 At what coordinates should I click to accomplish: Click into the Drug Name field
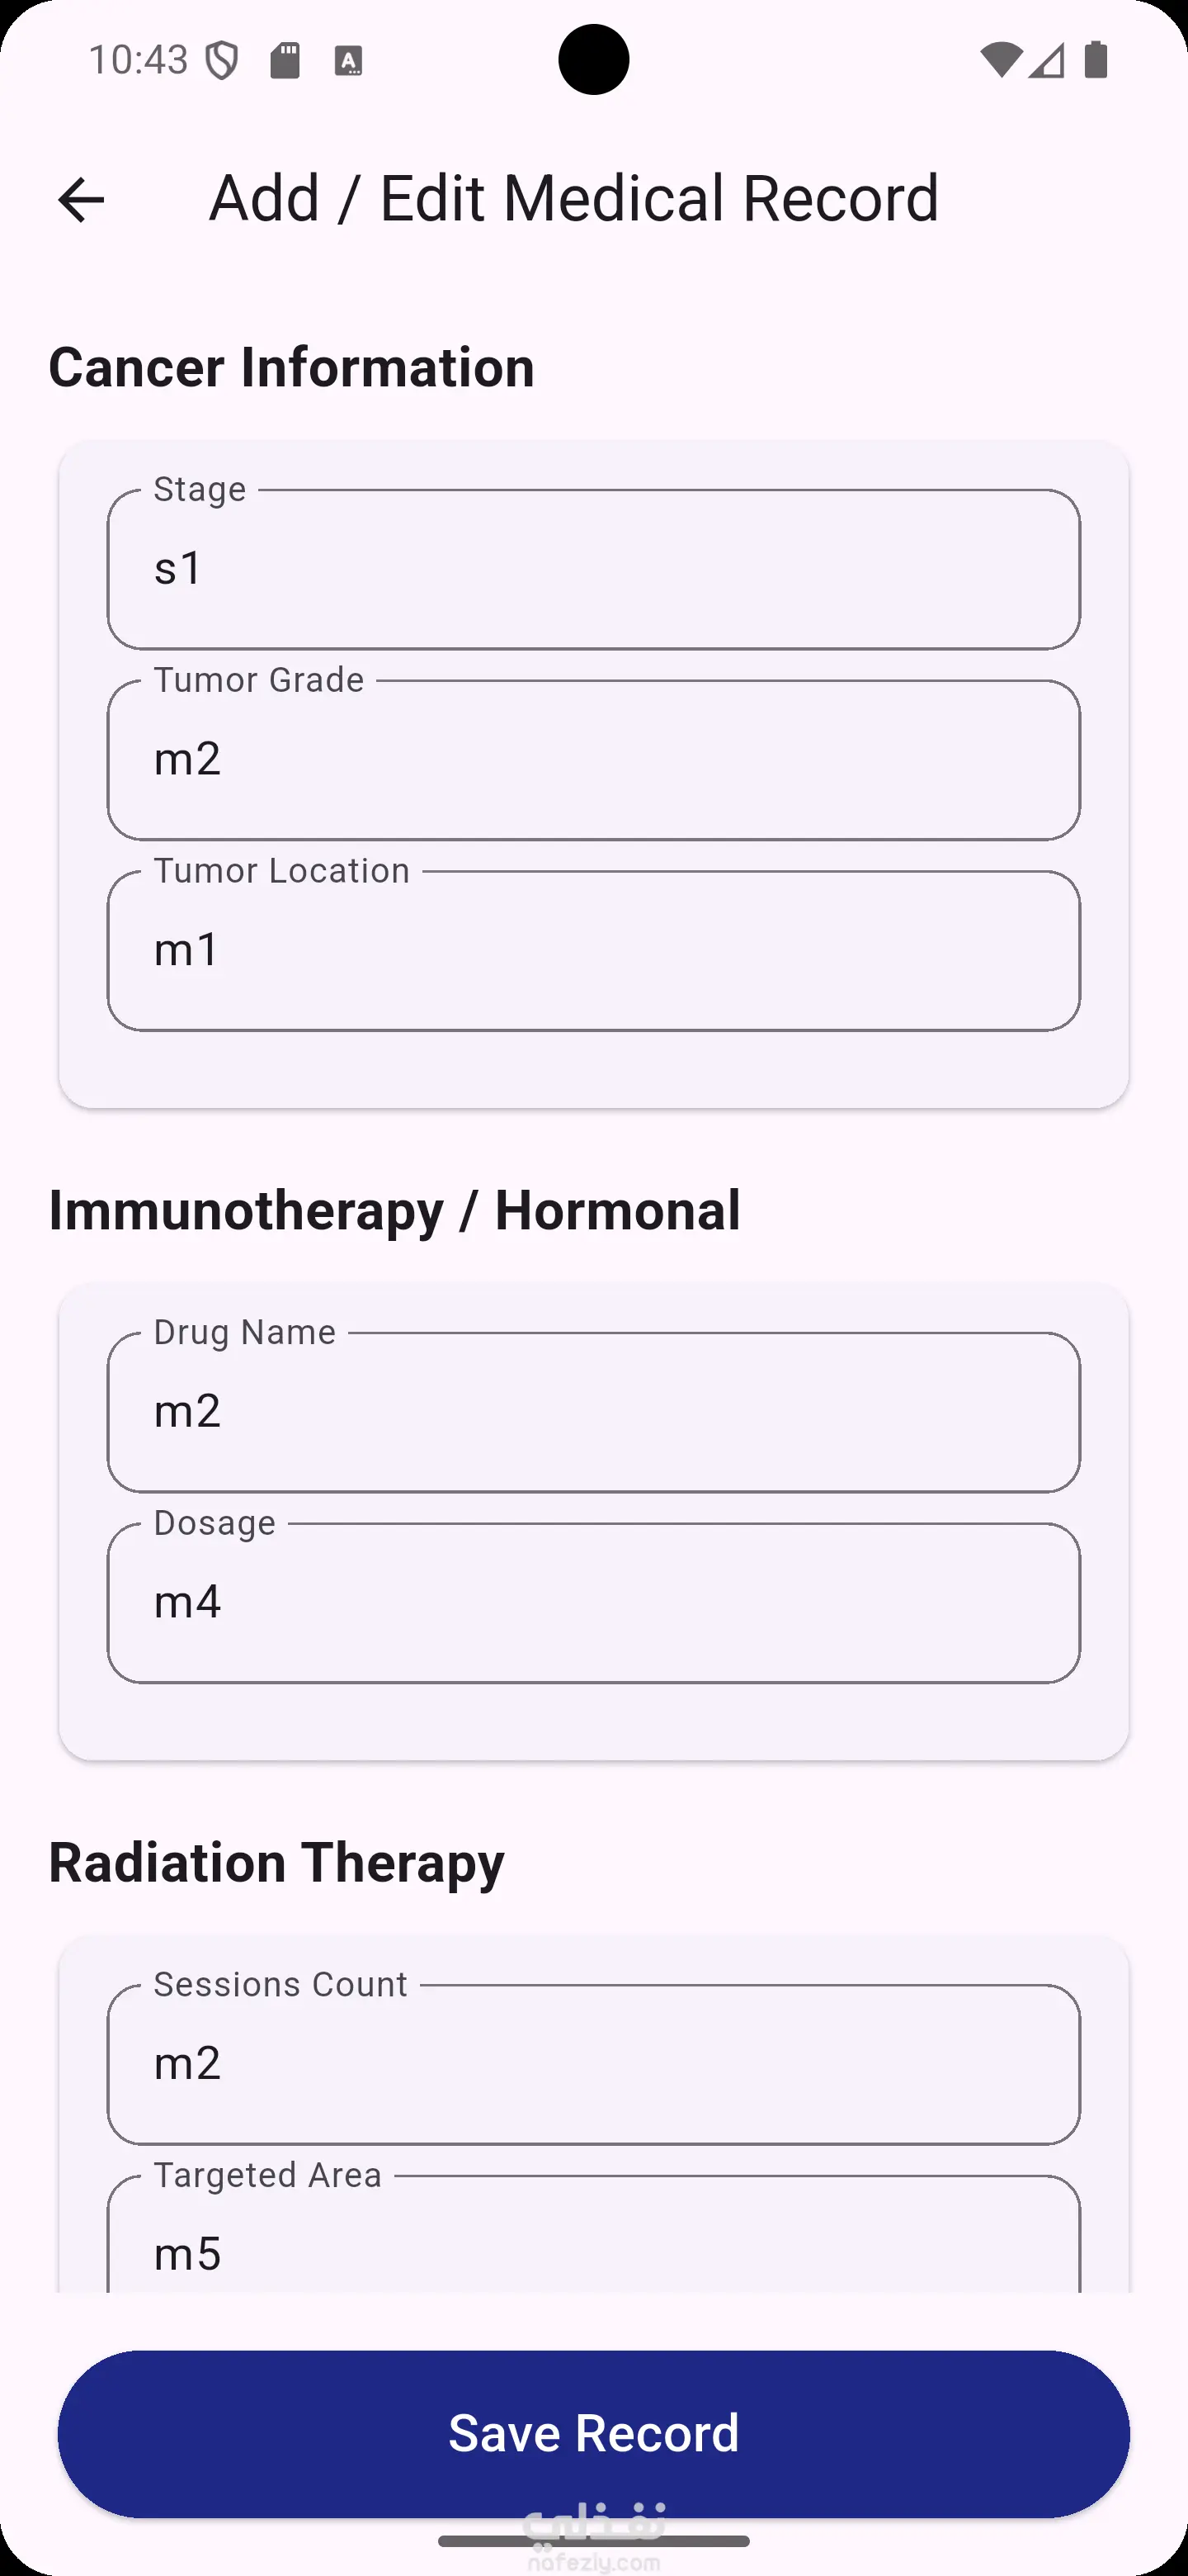[x=593, y=1412]
